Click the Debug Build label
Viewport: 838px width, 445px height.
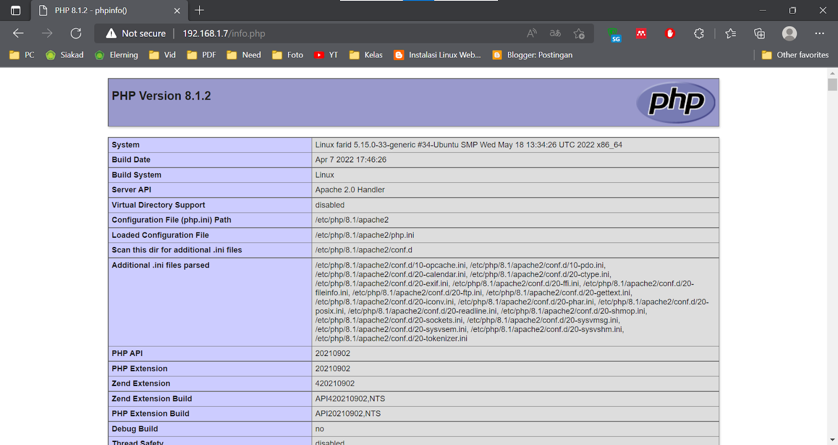[135, 429]
